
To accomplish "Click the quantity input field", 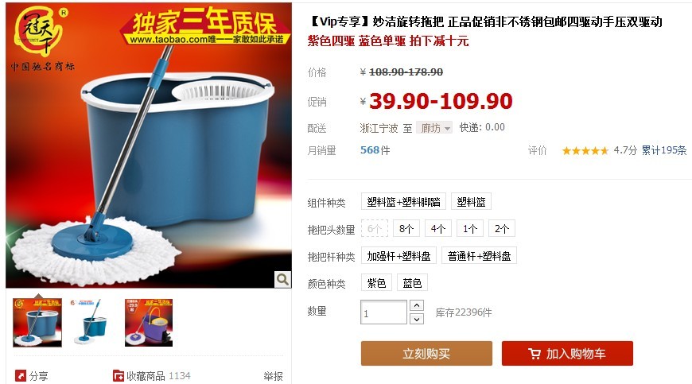I will [383, 312].
